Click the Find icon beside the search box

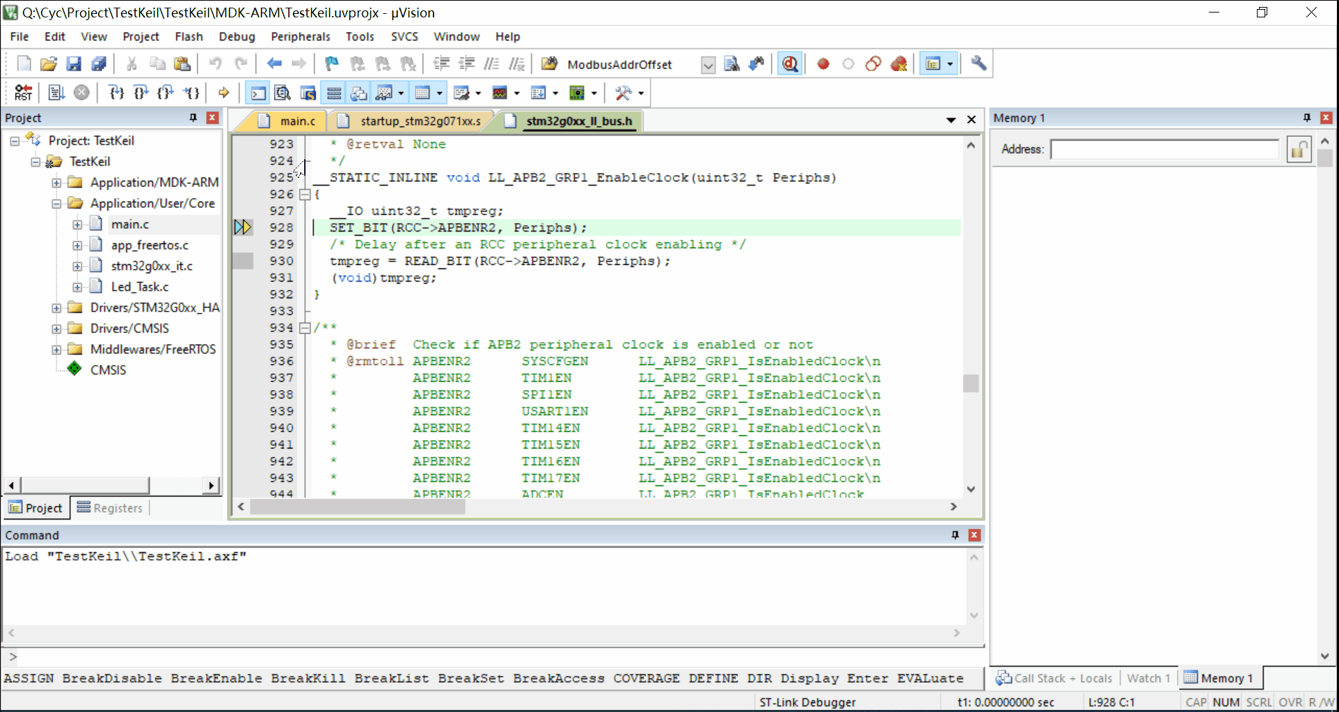click(x=731, y=64)
